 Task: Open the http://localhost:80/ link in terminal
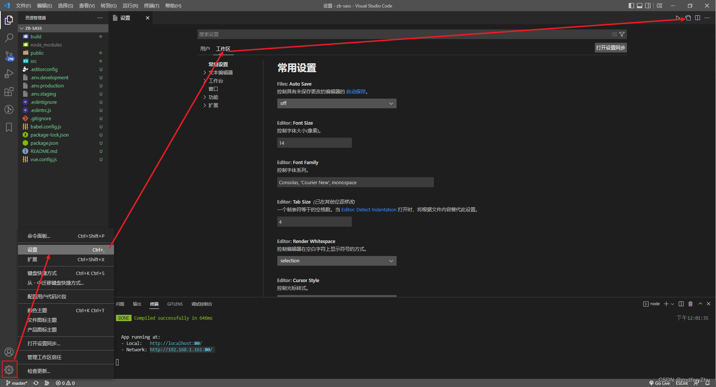pos(176,343)
